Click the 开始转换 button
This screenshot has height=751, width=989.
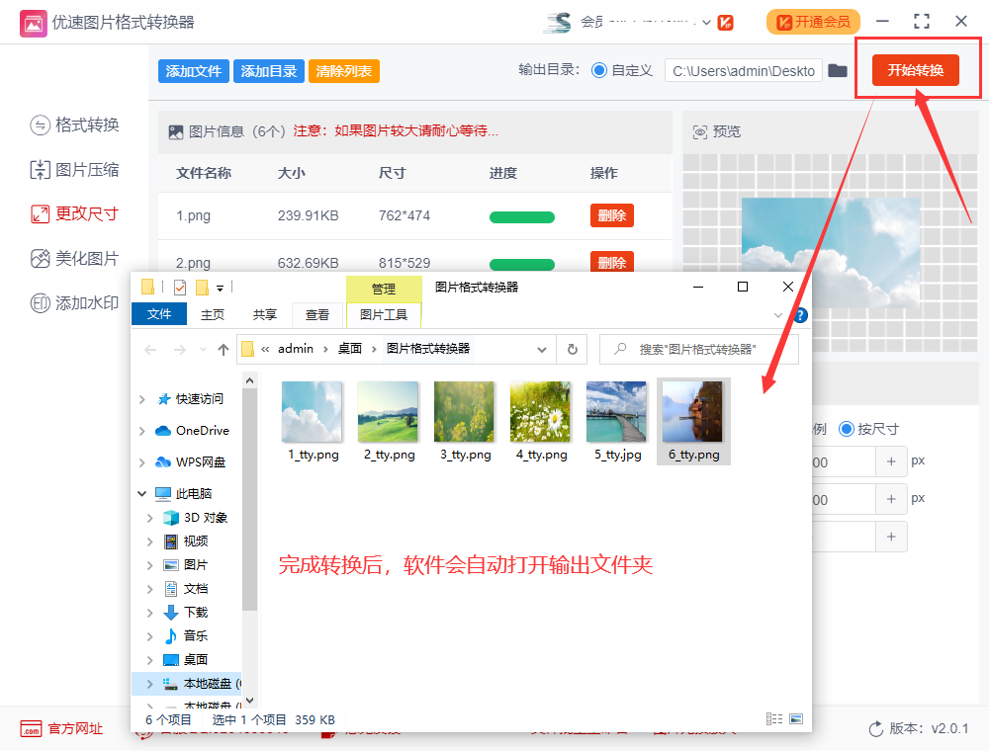tap(915, 71)
